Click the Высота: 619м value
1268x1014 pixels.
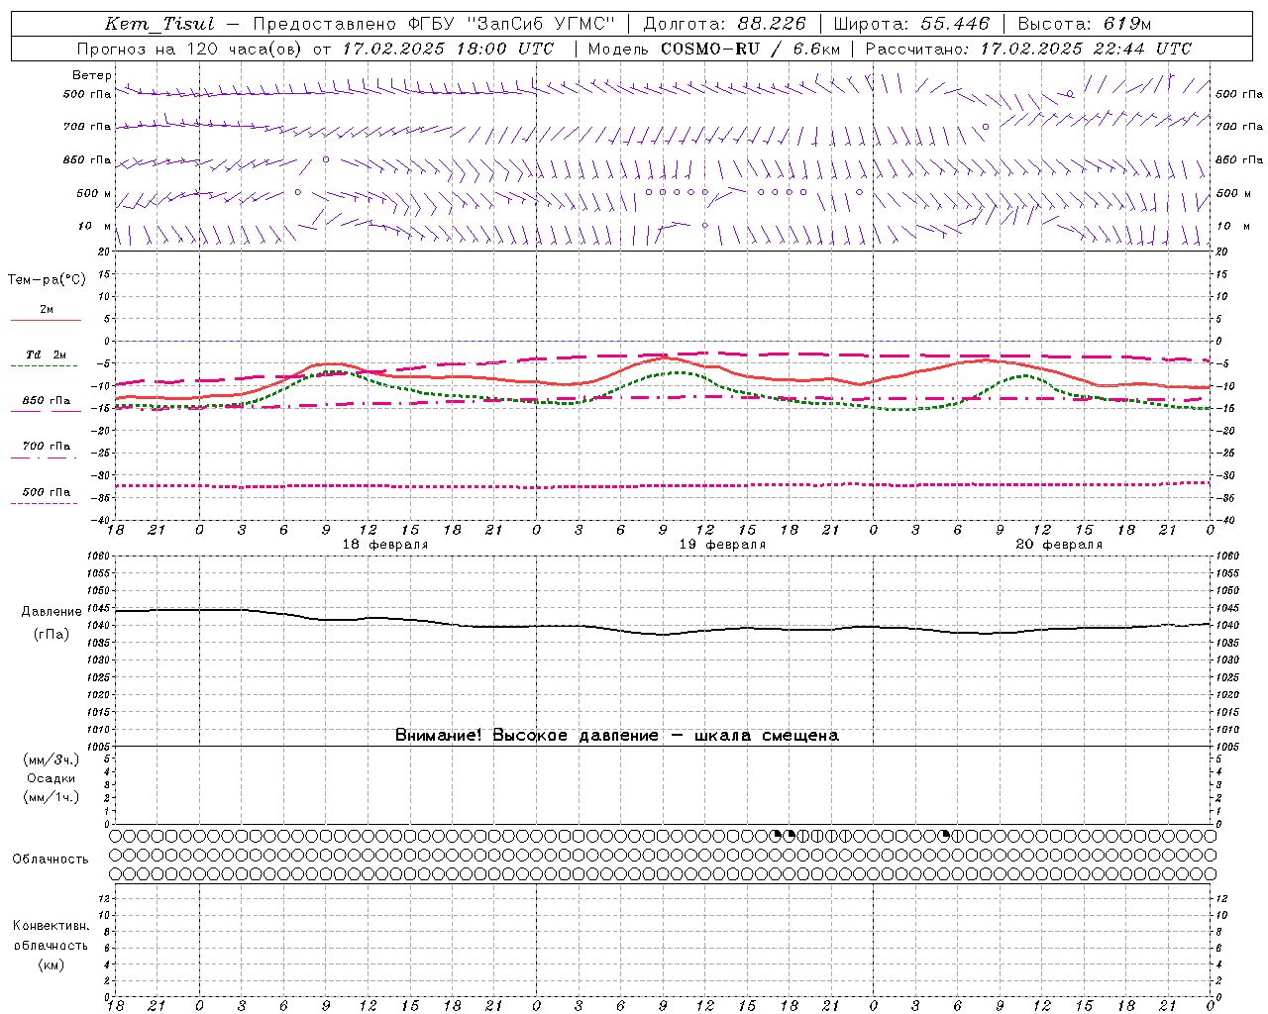[1085, 24]
